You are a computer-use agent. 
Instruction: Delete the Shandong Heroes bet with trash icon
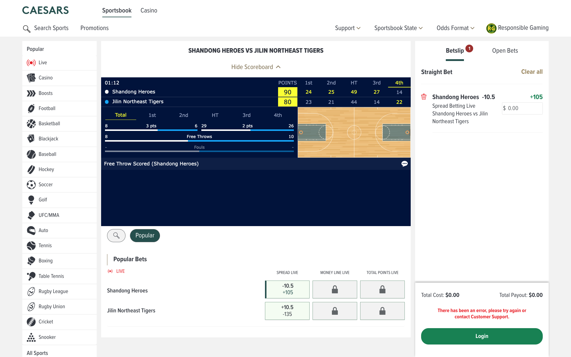pos(424,97)
